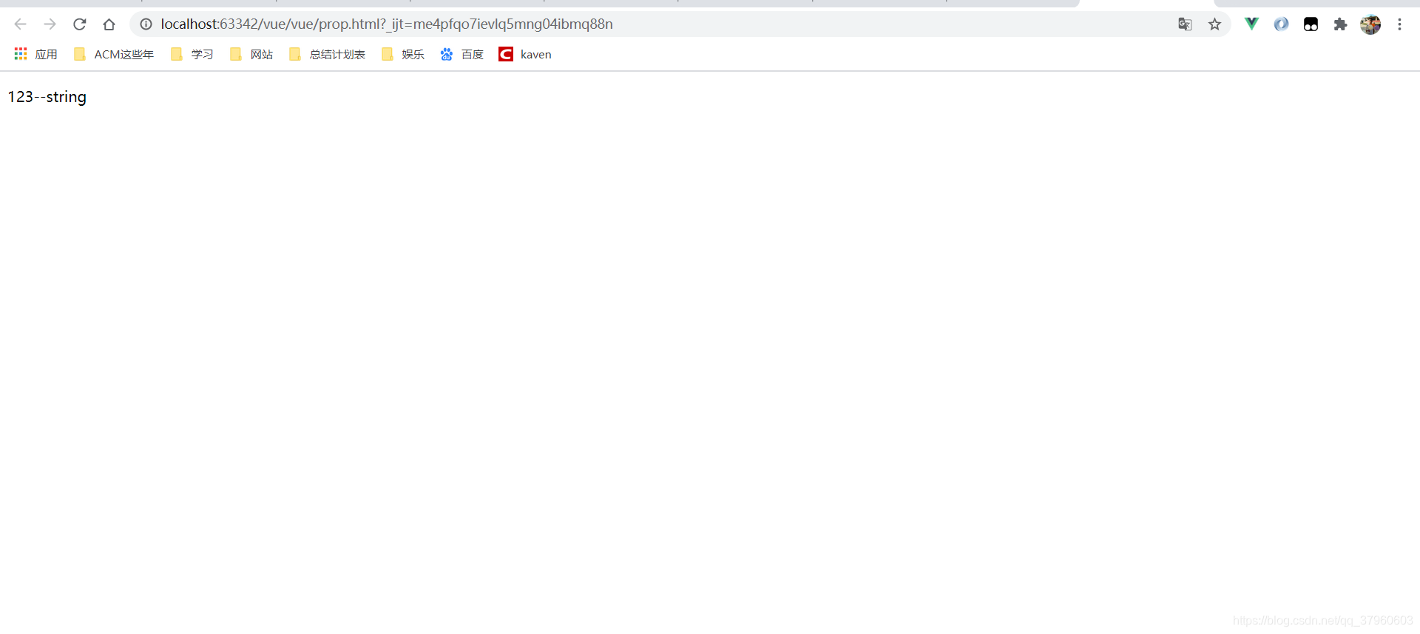Open the 网站 bookmark folder
This screenshot has width=1420, height=634.
[251, 54]
